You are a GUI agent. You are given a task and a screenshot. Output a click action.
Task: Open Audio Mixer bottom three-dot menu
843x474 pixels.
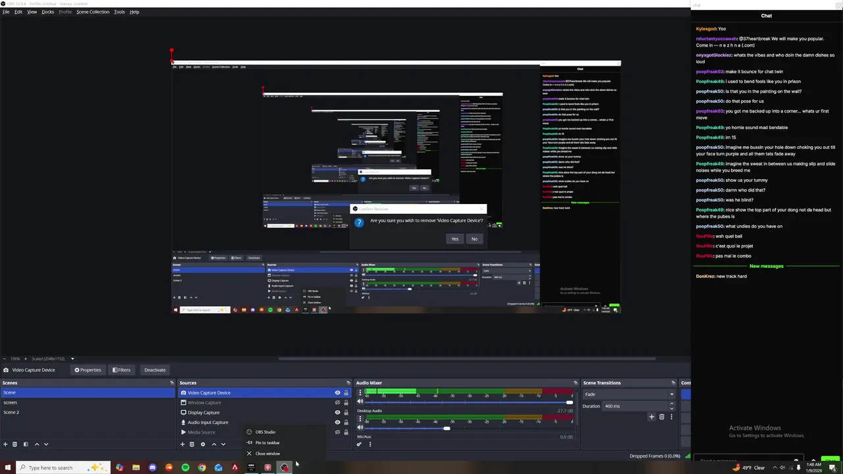click(369, 444)
